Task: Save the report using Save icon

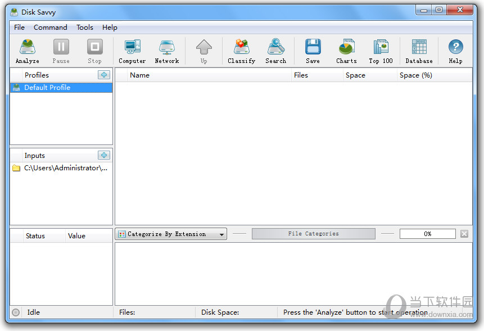Action: click(313, 51)
